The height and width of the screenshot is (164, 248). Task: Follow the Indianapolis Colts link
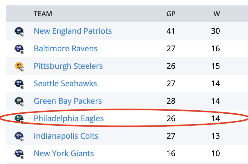coord(66,136)
